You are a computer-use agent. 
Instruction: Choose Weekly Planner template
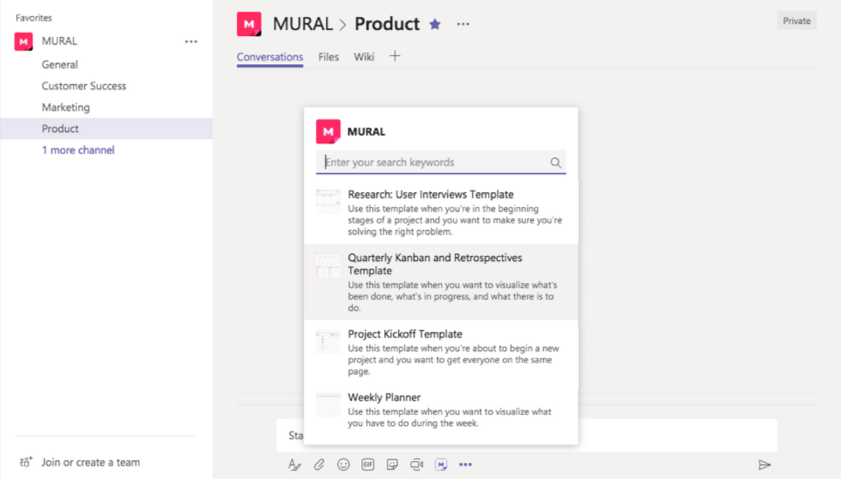pyautogui.click(x=441, y=410)
